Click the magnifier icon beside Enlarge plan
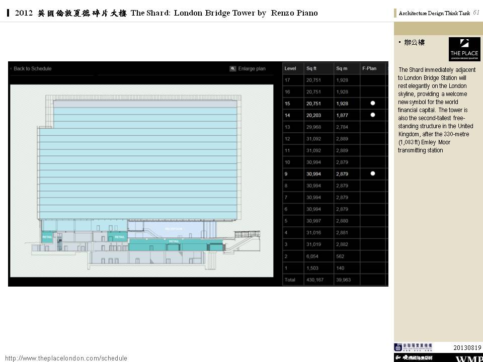Screen dimensions: 483x362 tap(233, 69)
